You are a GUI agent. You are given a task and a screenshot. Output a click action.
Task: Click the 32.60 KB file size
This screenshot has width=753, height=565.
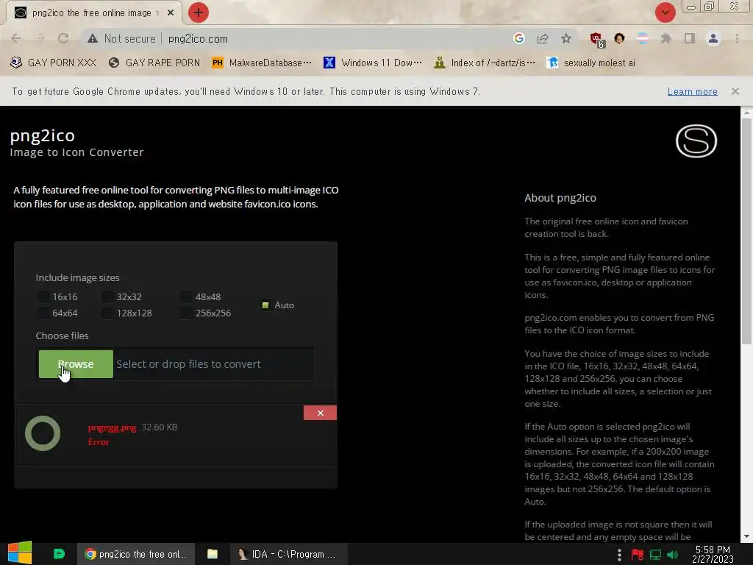[160, 427]
